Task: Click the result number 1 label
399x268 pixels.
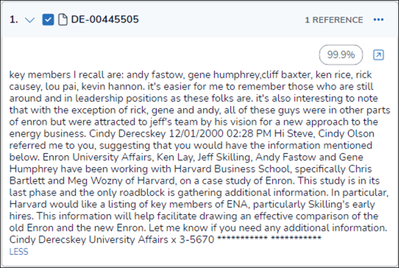Action: (14, 20)
